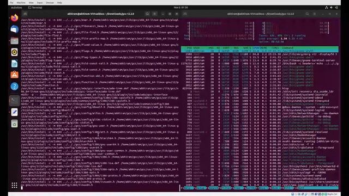Screen dimensions: 349x196
Task: Sort htop by CPU% column header
Action: [256, 48]
